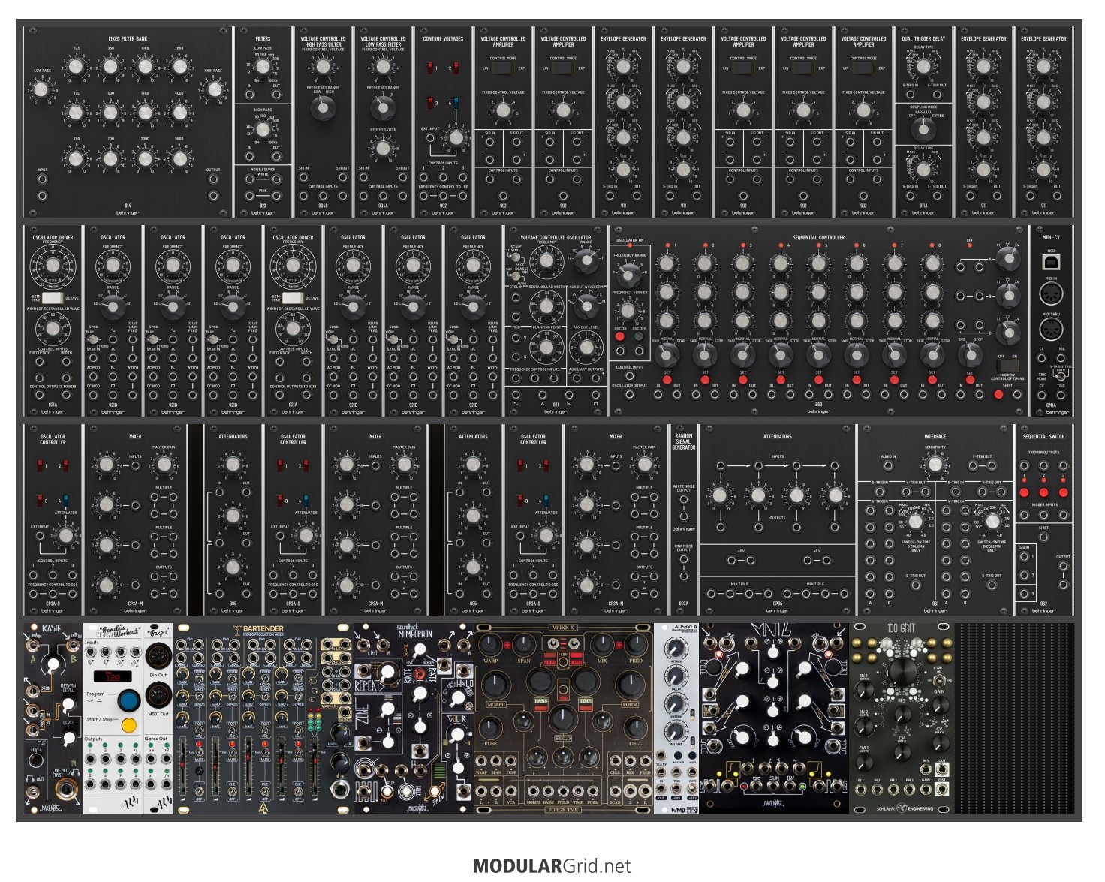Click the "Dual Trigger Delay" module title
Screen dimensions: 1105x882
(x=923, y=38)
